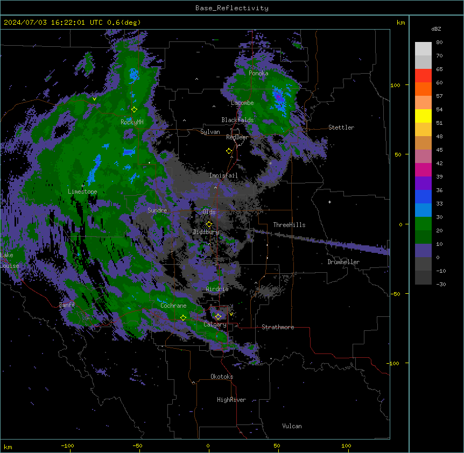Pick the slate purple 0-10 dBZ swatch
464x453 pixels.
coord(423,251)
